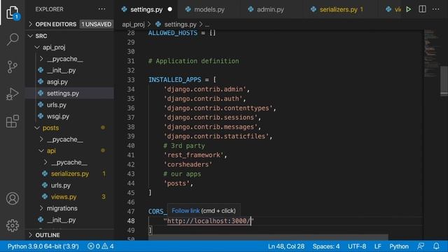Click the Follow link tooltip text
Image resolution: width=448 pixels, height=252 pixels.
coord(185,211)
